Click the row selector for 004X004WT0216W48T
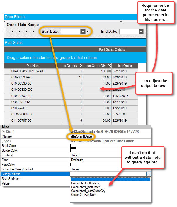The image size is (177, 207). pyautogui.click(x=7, y=71)
